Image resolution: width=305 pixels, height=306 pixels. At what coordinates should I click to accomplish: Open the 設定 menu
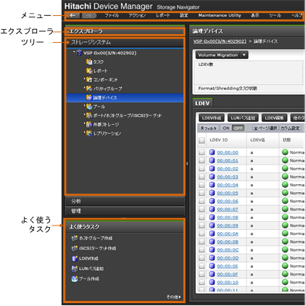coord(184,15)
